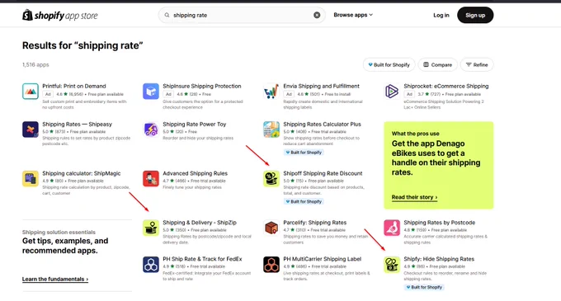Focus the shipping rate search field
This screenshot has width=561, height=301.
(242, 15)
